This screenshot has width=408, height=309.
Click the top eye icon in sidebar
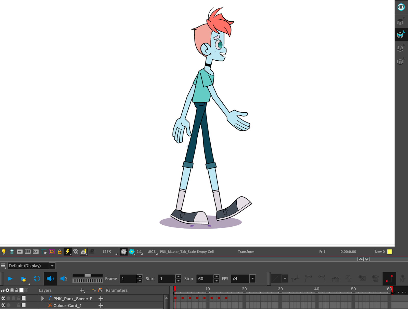pos(401,7)
